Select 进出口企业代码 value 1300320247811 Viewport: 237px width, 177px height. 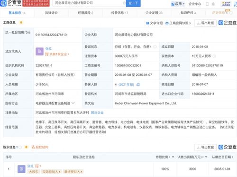coord(203,94)
